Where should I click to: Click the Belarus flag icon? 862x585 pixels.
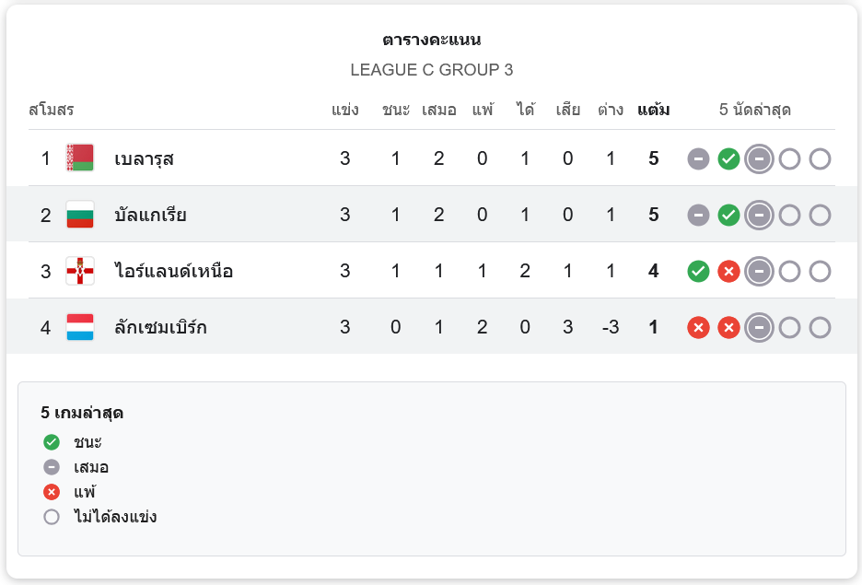pyautogui.click(x=80, y=158)
